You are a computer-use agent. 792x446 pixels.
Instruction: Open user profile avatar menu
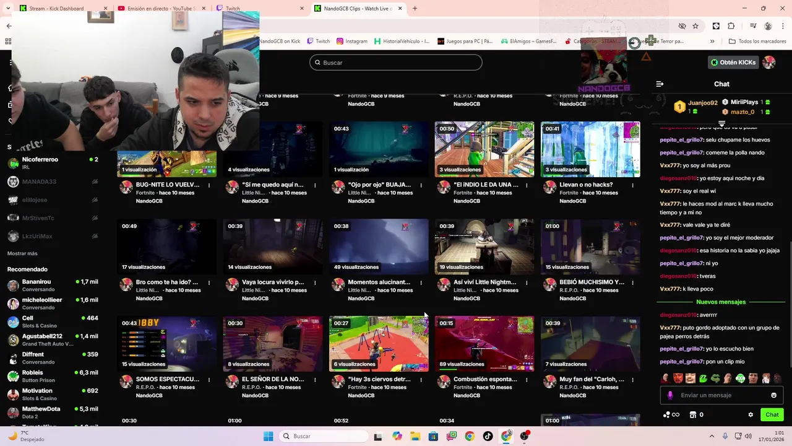click(769, 63)
